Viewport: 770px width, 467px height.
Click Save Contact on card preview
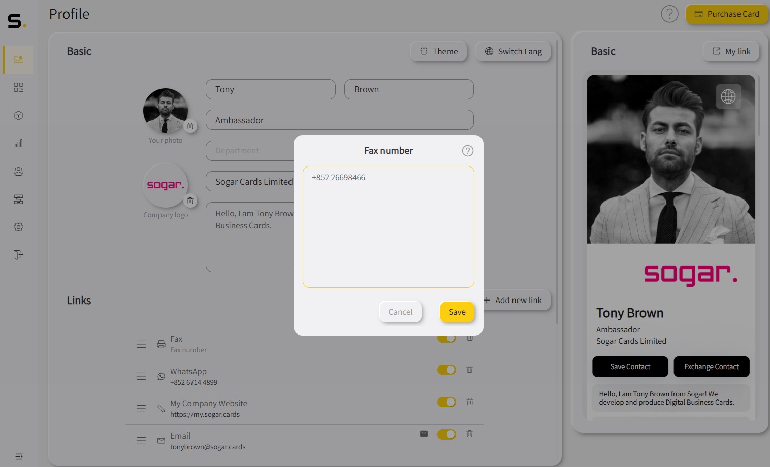630,366
